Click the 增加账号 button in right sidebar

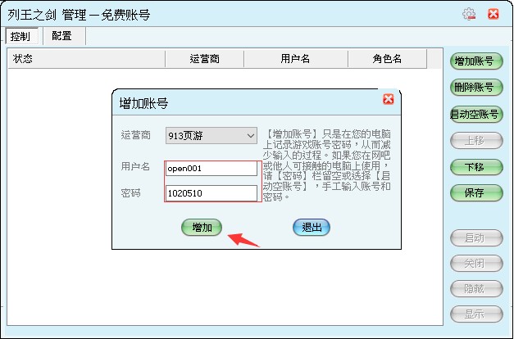[475, 61]
